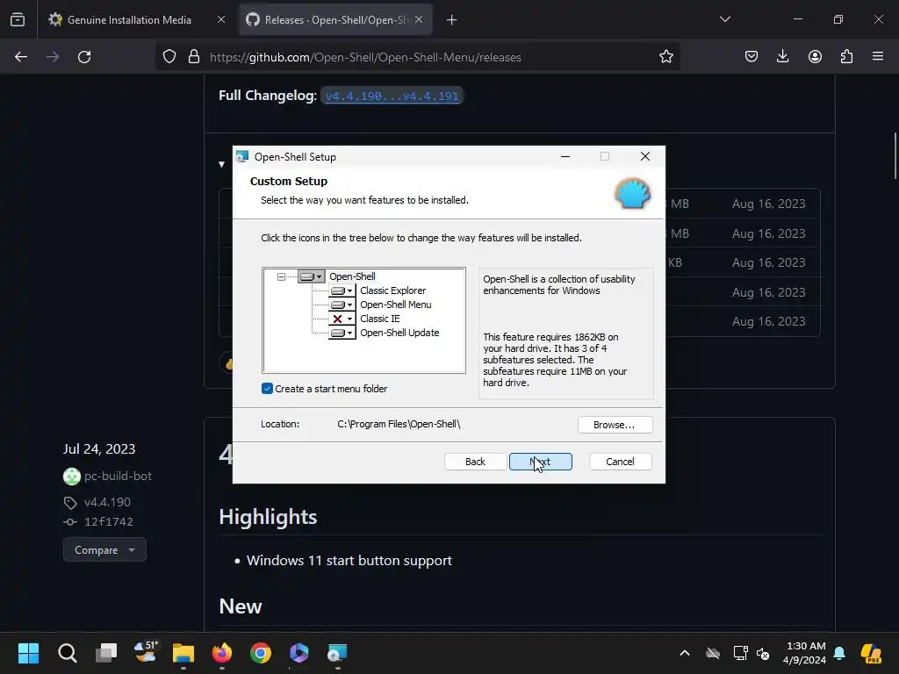Open Windows taskbar search
Viewport: 899px width, 674px height.
coord(67,653)
